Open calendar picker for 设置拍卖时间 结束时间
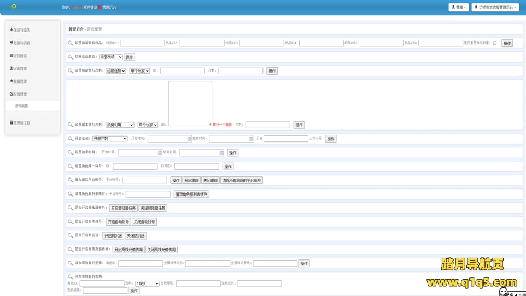 (221, 153)
